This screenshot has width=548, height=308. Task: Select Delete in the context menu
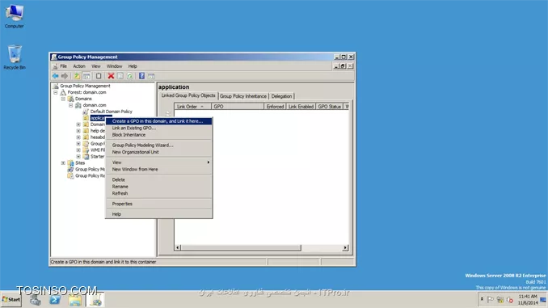coord(158,179)
